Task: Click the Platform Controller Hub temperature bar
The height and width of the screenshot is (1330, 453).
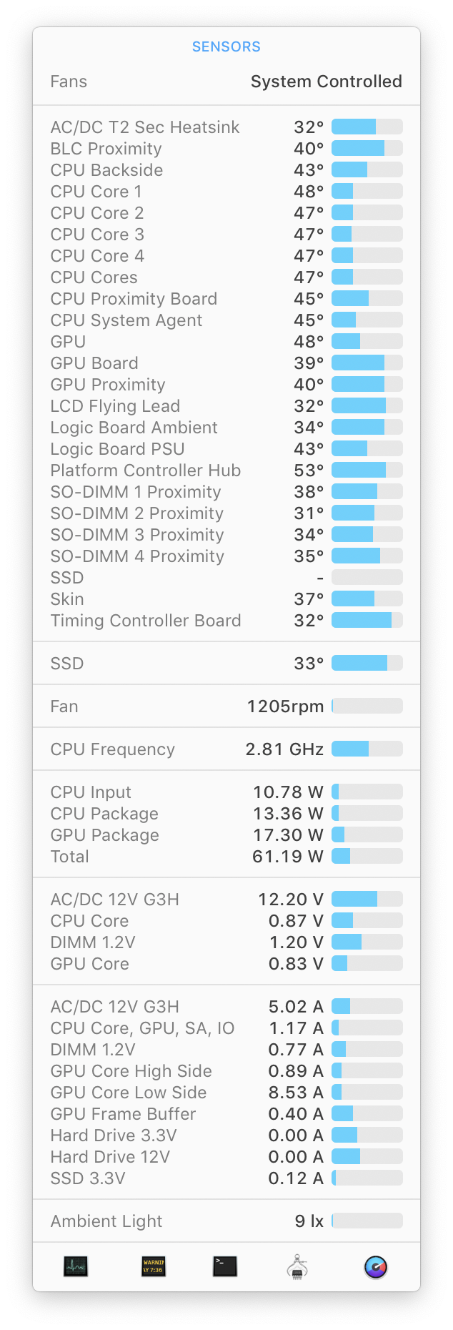Action: coord(367,470)
